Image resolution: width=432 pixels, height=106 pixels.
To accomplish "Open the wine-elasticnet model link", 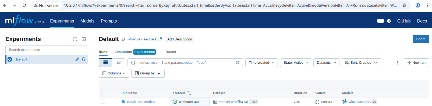I will click(360, 102).
